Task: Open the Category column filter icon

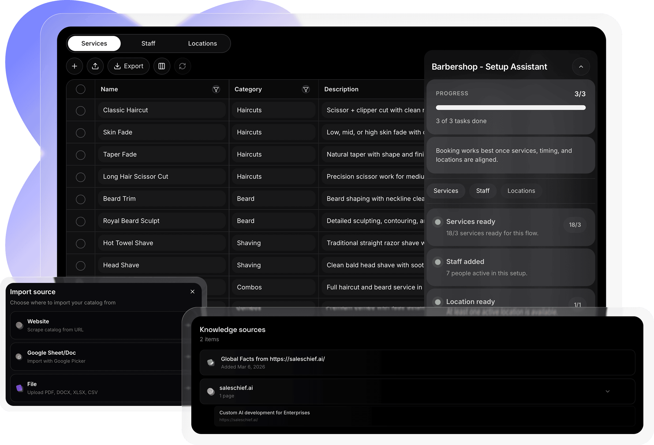Action: pyautogui.click(x=306, y=89)
